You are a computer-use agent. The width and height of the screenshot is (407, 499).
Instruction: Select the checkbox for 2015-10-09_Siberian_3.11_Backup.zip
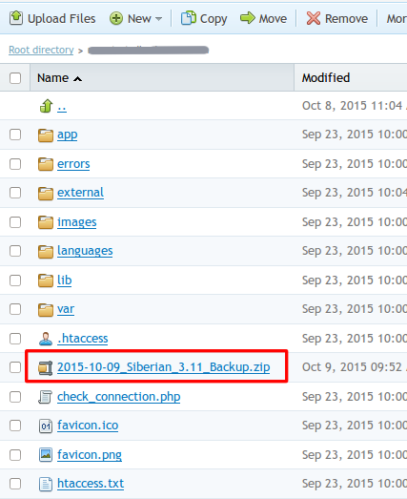tap(15, 367)
